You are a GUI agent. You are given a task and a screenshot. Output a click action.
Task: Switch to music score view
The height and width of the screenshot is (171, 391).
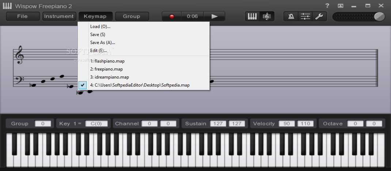point(267,16)
